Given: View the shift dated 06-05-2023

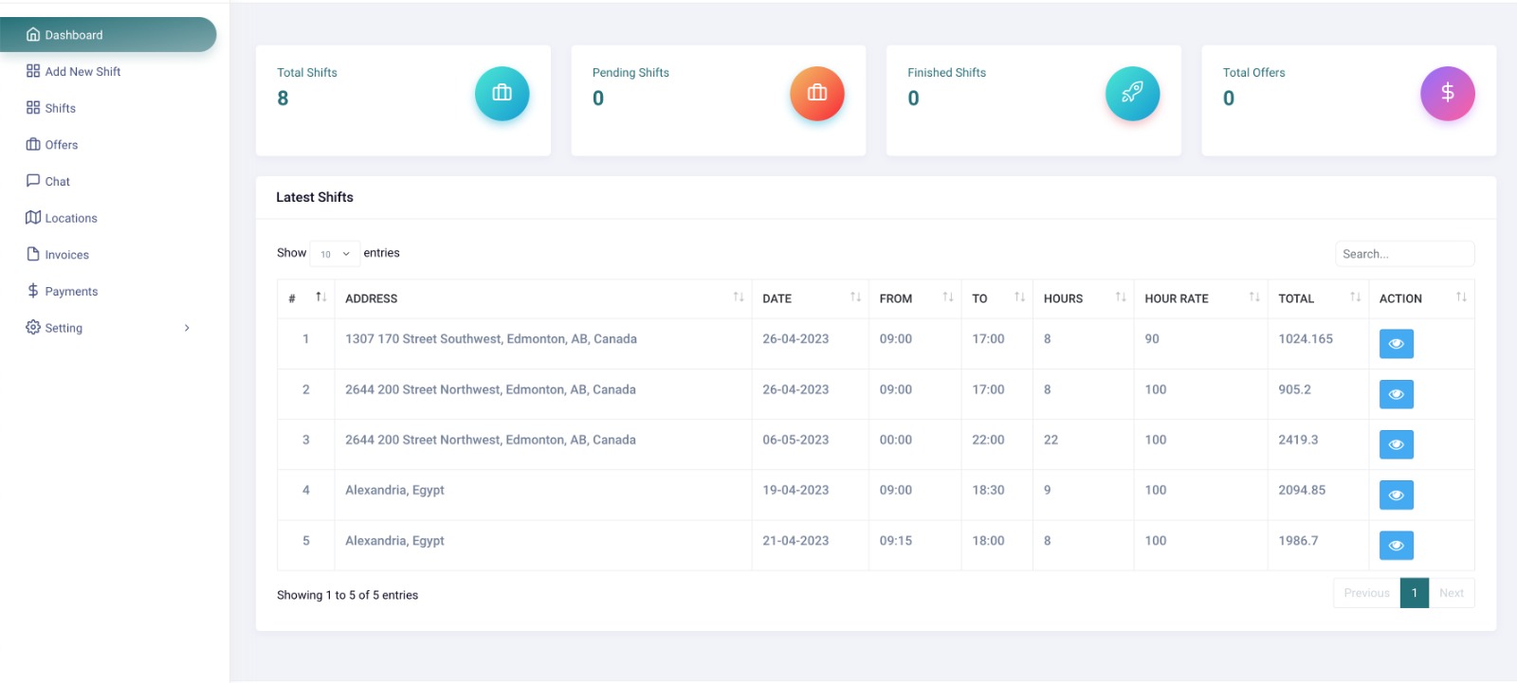Looking at the screenshot, I should pyautogui.click(x=1396, y=444).
